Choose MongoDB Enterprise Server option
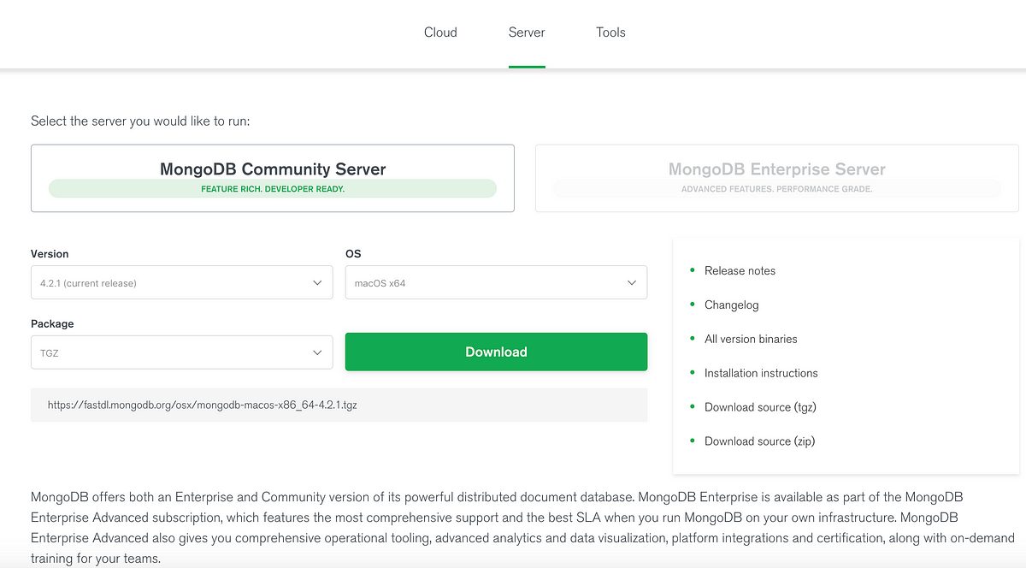Viewport: 1026px width, 568px height. point(776,178)
